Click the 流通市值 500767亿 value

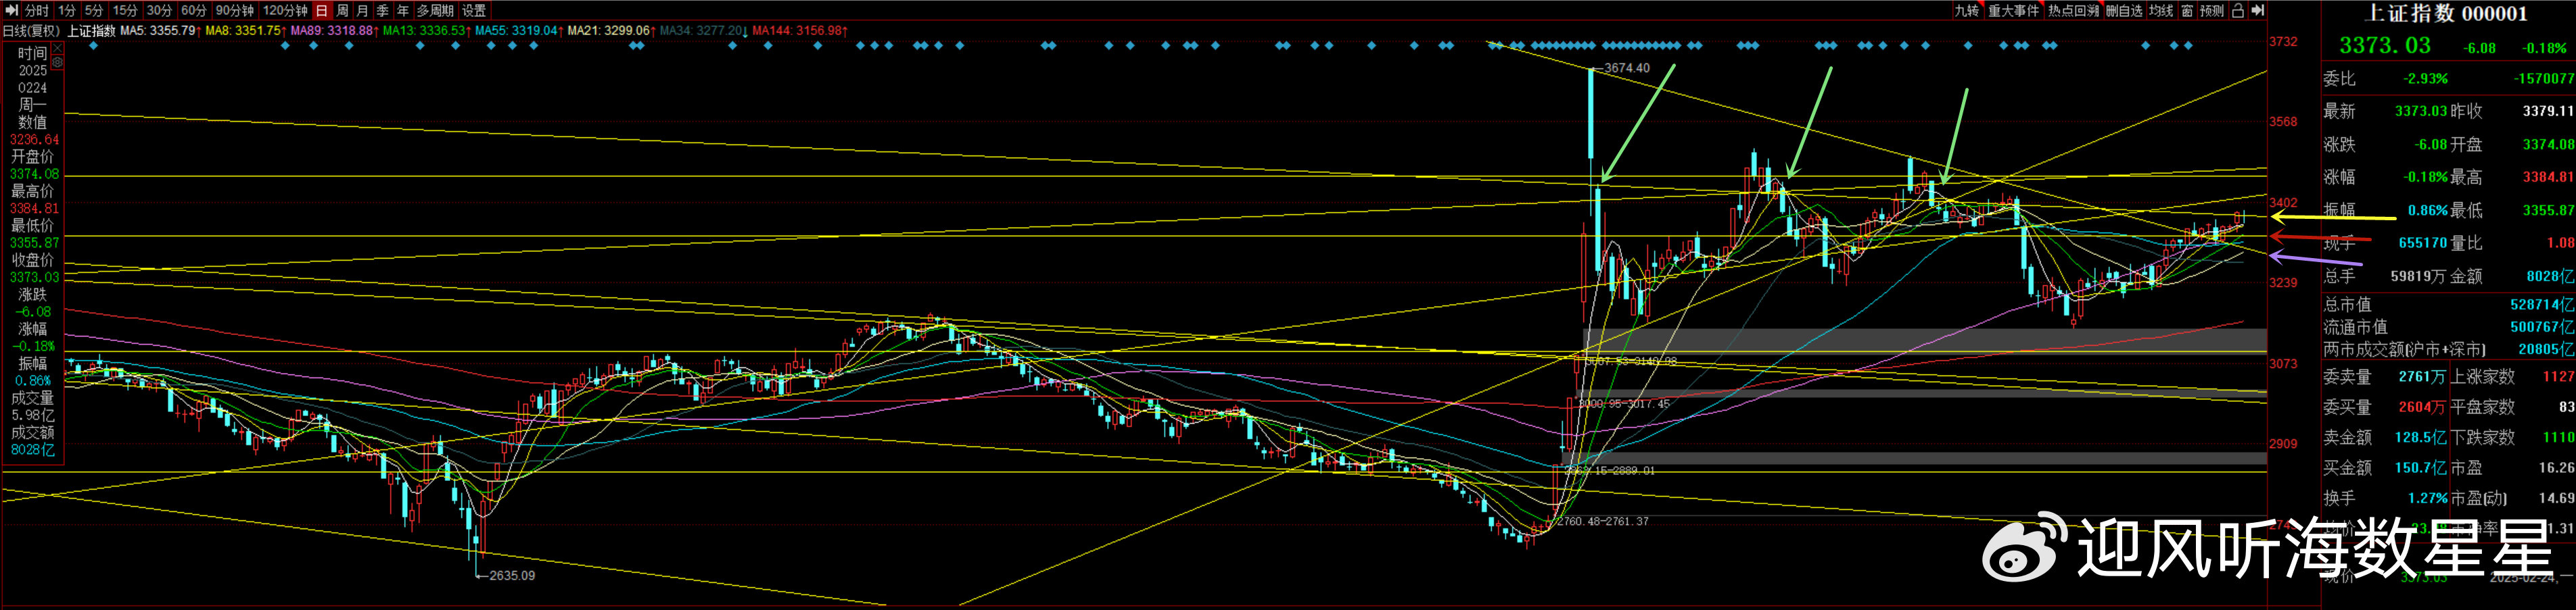pos(2542,328)
